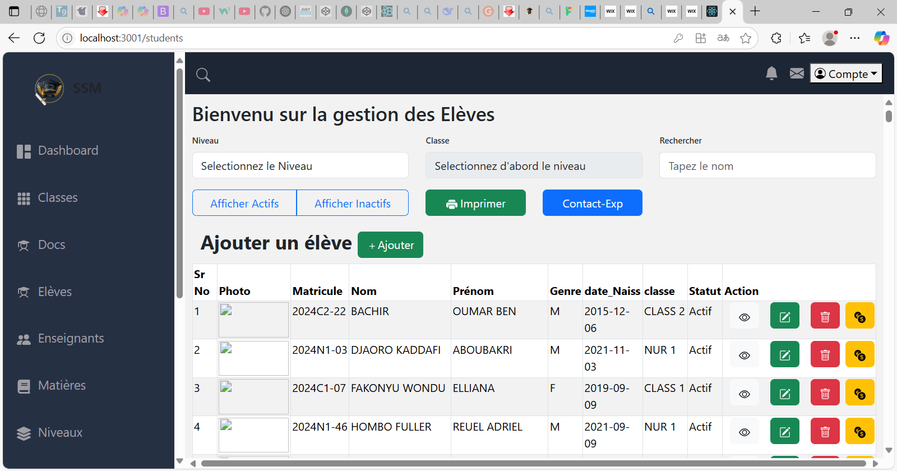This screenshot has height=471, width=897.
Task: Click the + Ajouter button
Action: pyautogui.click(x=391, y=245)
